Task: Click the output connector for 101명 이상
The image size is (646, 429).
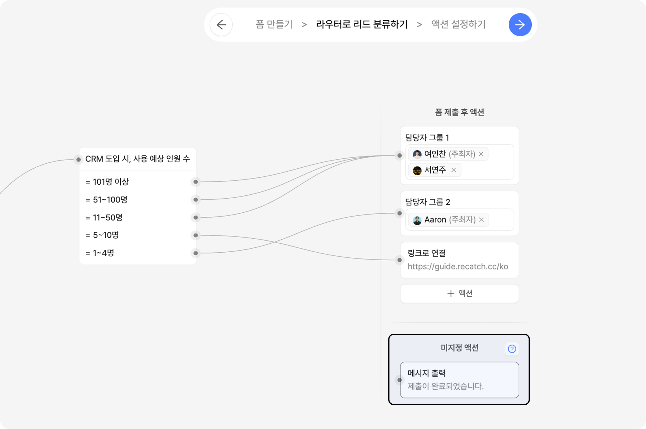Action: 196,182
